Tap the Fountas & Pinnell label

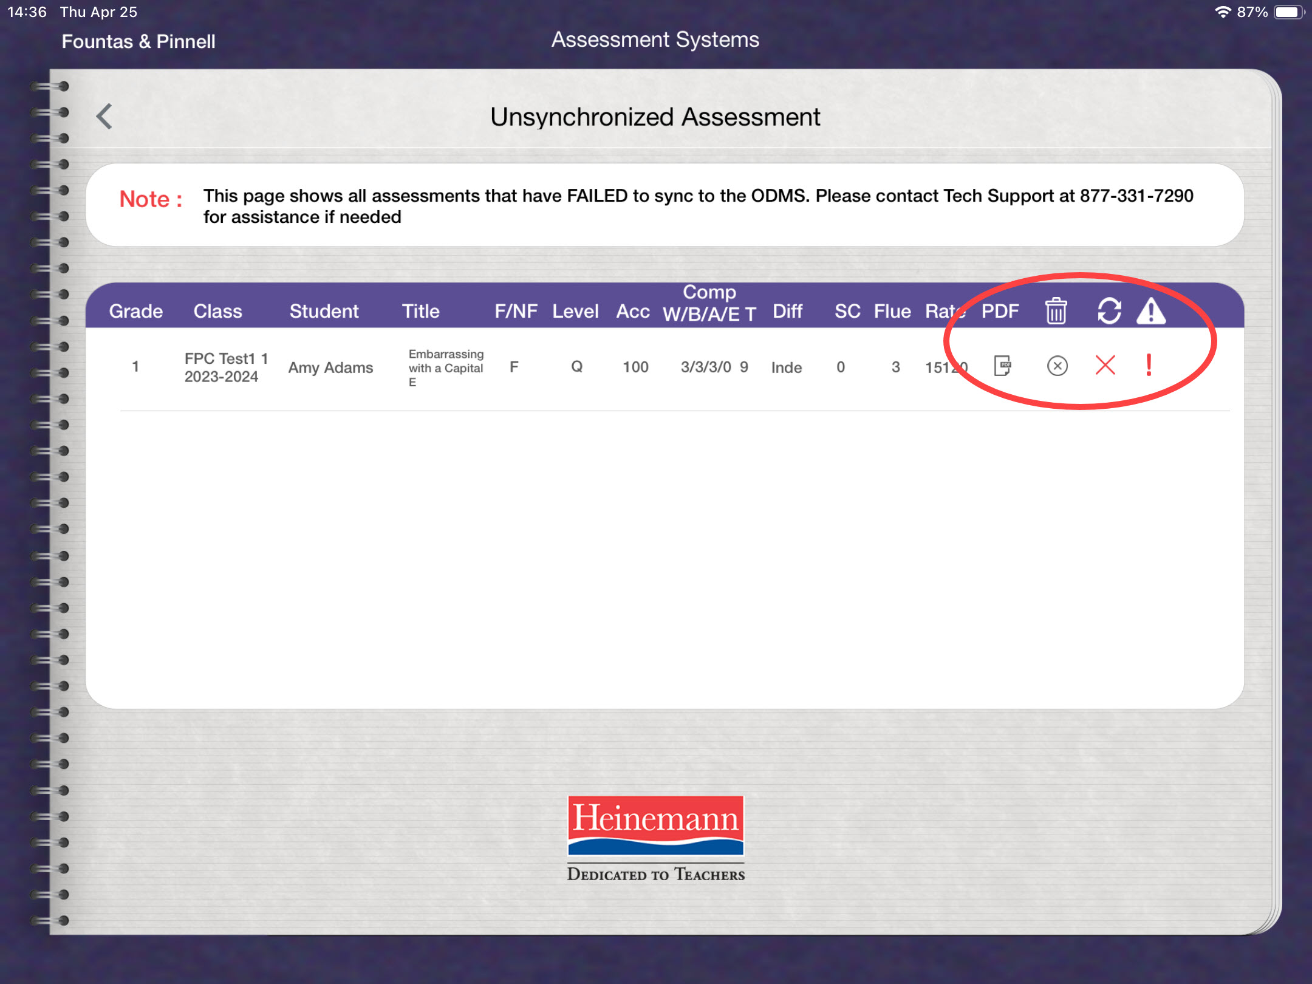coord(138,41)
